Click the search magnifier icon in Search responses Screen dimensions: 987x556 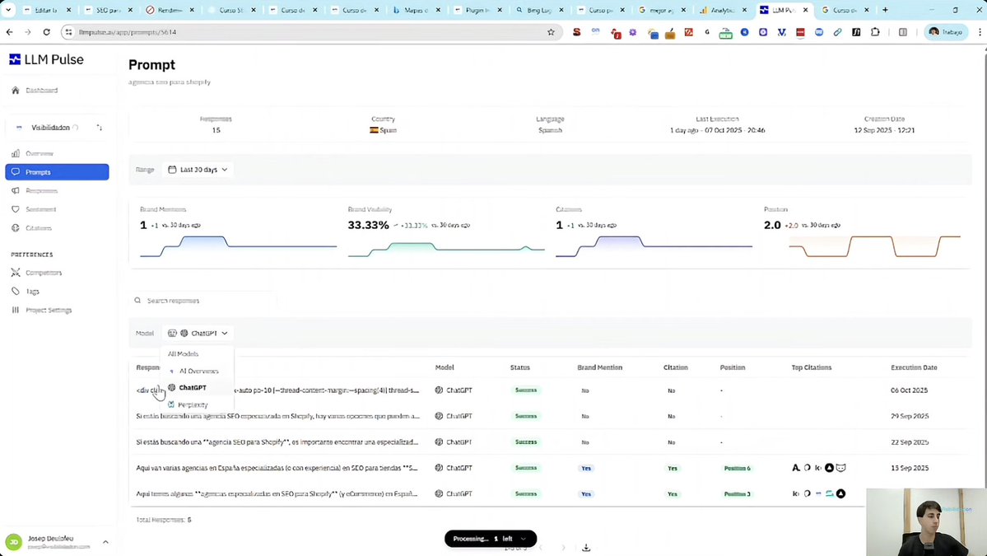pyautogui.click(x=137, y=301)
